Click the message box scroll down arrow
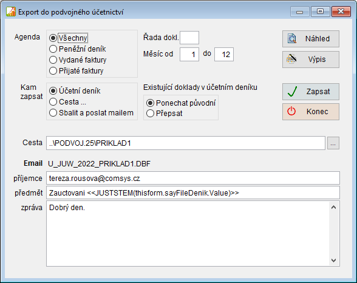 tap(333, 261)
